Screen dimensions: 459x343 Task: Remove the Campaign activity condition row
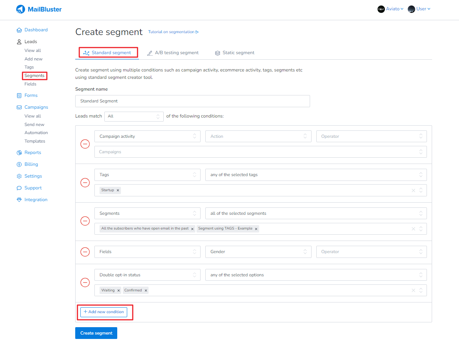(x=85, y=144)
